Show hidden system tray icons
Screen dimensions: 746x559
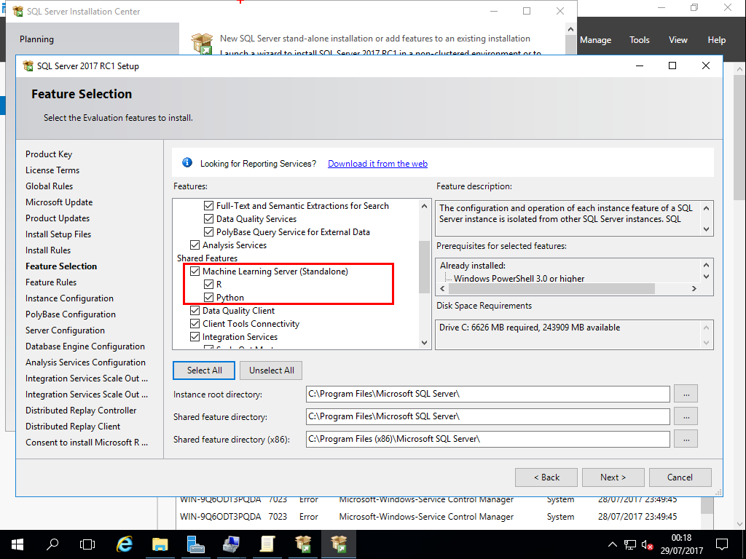(613, 544)
